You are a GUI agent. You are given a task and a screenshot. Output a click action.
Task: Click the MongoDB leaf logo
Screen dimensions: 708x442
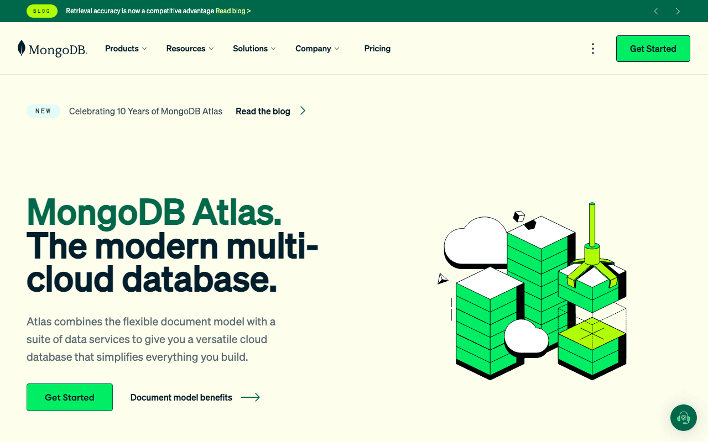point(52,49)
